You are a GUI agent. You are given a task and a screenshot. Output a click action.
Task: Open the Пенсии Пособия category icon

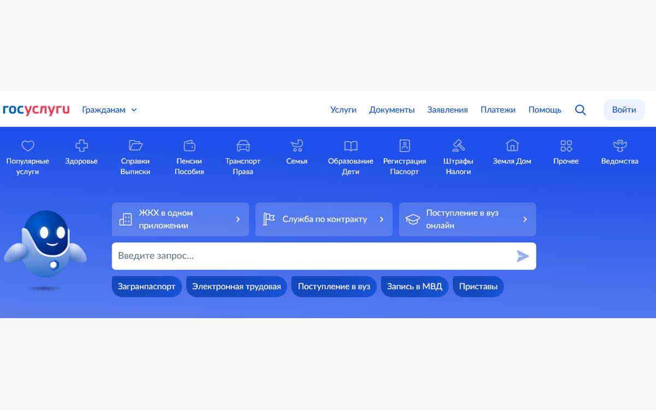tap(189, 145)
